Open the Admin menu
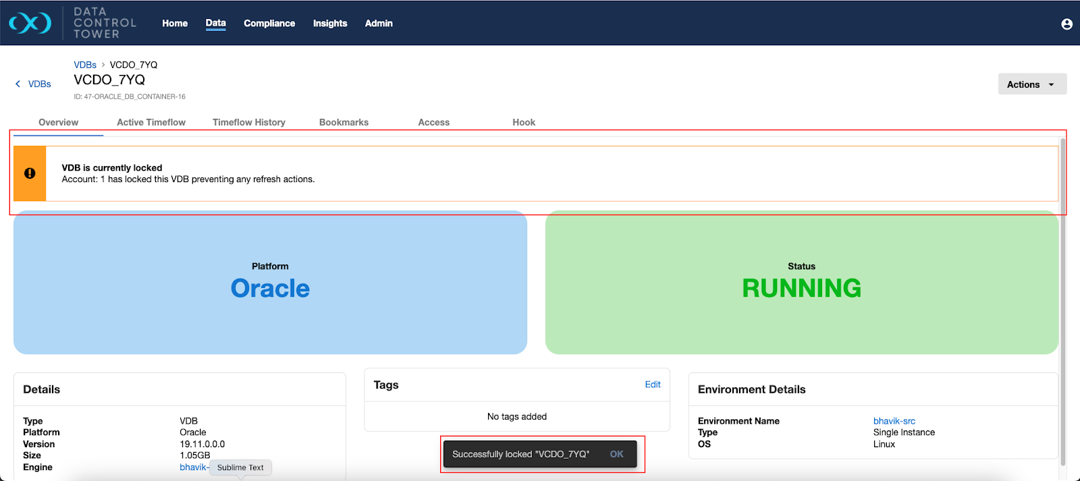The image size is (1080, 481). click(379, 24)
